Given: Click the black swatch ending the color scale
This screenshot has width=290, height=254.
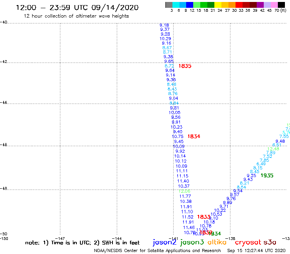Looking at the screenshot, I should click(x=281, y=5).
